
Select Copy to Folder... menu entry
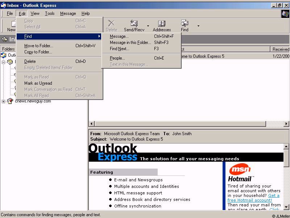(x=59, y=52)
